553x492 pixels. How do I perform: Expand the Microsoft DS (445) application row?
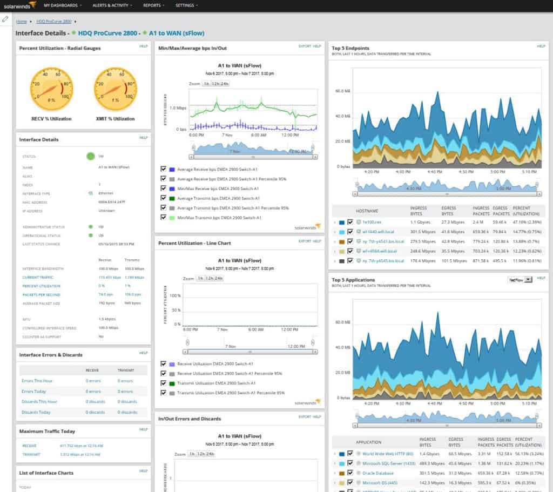tap(335, 483)
